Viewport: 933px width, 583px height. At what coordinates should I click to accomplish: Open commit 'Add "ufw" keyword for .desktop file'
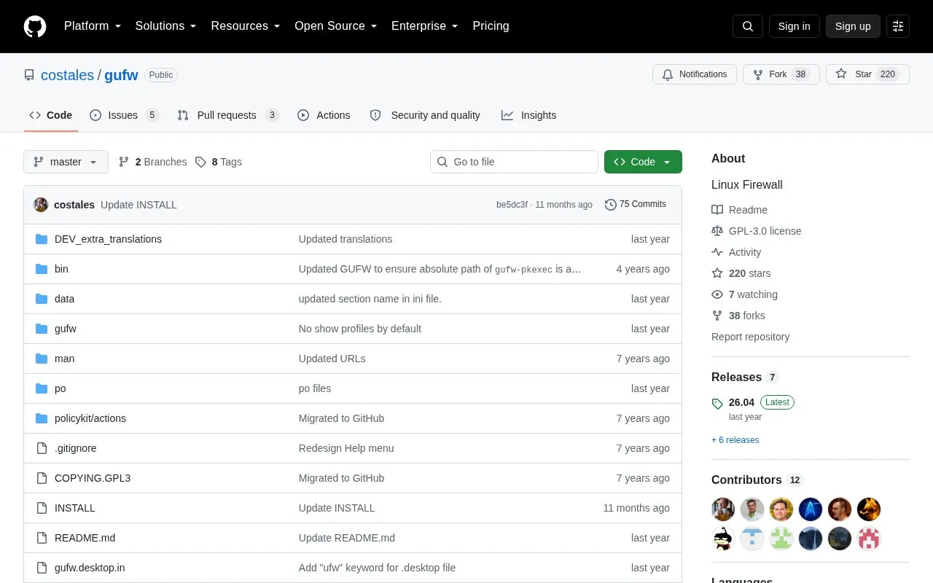pyautogui.click(x=377, y=568)
